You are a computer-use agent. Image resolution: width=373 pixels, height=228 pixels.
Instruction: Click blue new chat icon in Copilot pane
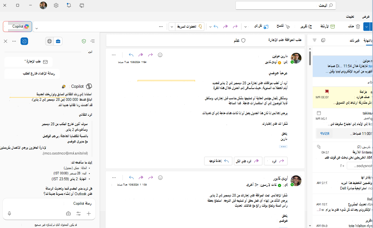point(24,41)
